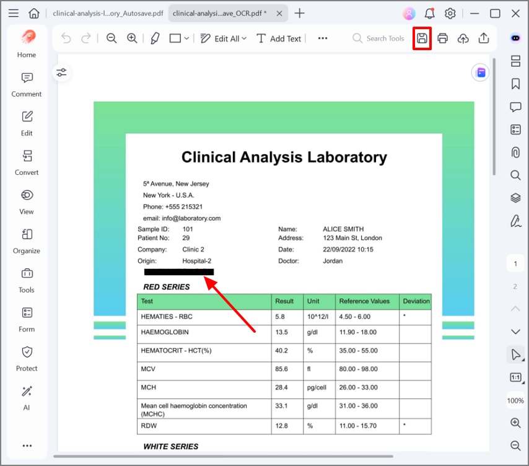Open the floating translate assistant button
This screenshot has width=529, height=466.
[480, 73]
